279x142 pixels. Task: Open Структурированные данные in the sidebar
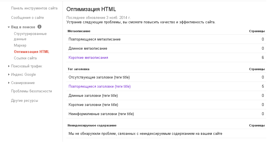(30, 36)
